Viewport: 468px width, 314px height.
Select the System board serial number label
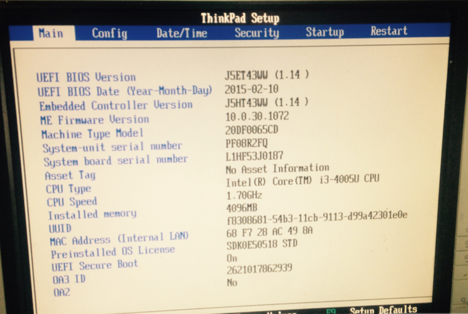[x=116, y=161]
